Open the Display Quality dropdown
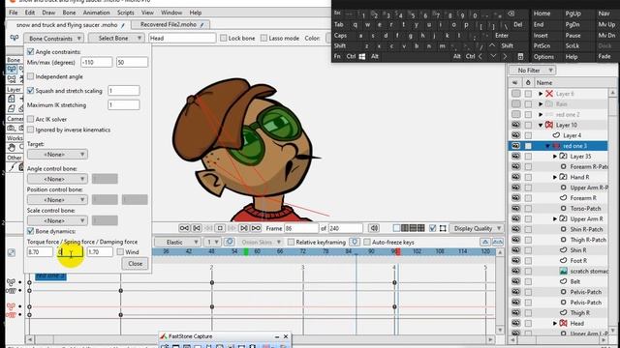 (x=478, y=228)
